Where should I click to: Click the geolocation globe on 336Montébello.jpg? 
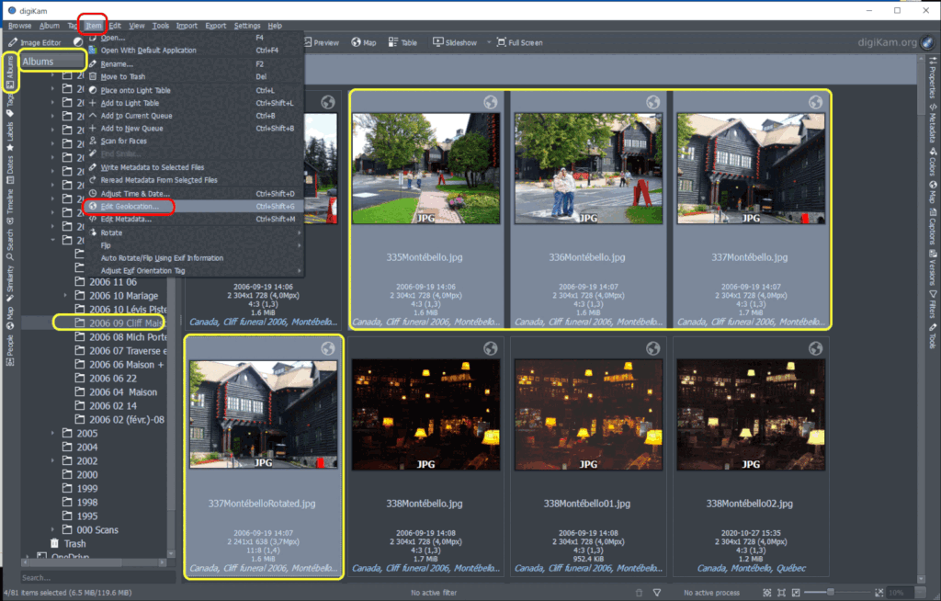point(652,103)
